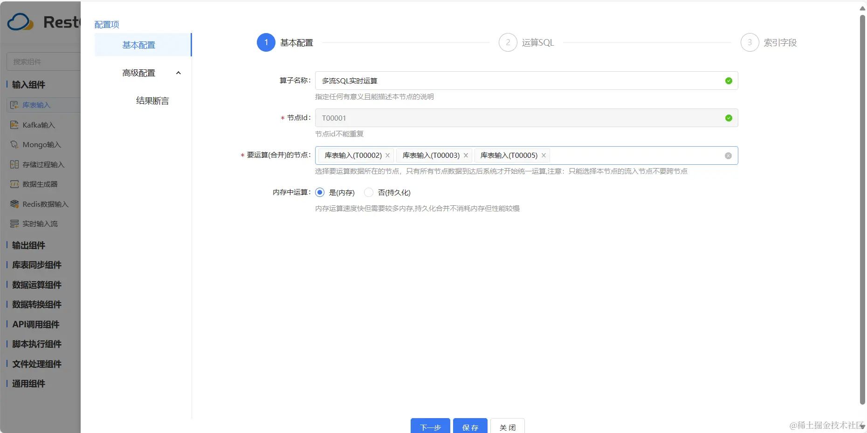Click the 下一步 button
The width and height of the screenshot is (867, 433).
(430, 426)
